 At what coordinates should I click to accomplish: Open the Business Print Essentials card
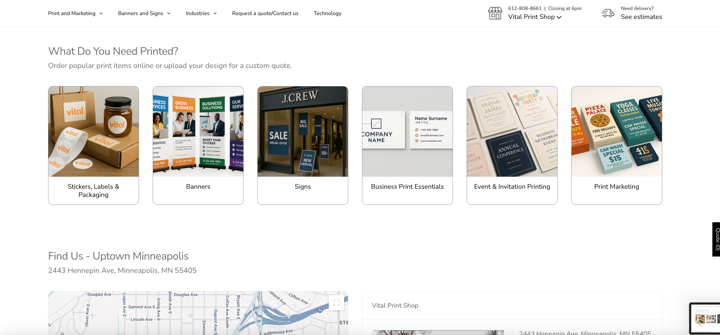pyautogui.click(x=407, y=145)
